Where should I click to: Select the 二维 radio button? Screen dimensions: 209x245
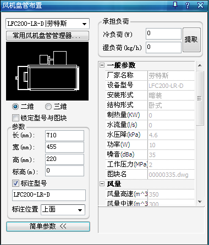tap(15, 107)
